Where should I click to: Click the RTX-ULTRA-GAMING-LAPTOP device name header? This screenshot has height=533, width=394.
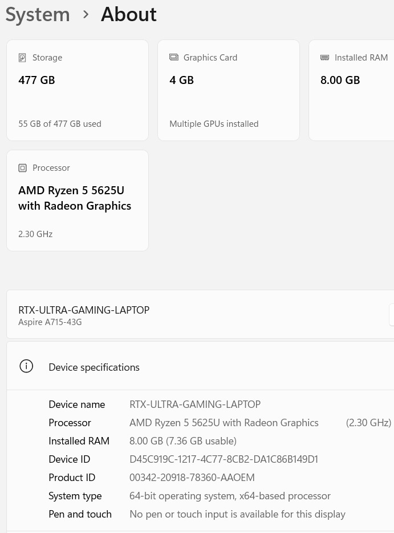pos(84,310)
